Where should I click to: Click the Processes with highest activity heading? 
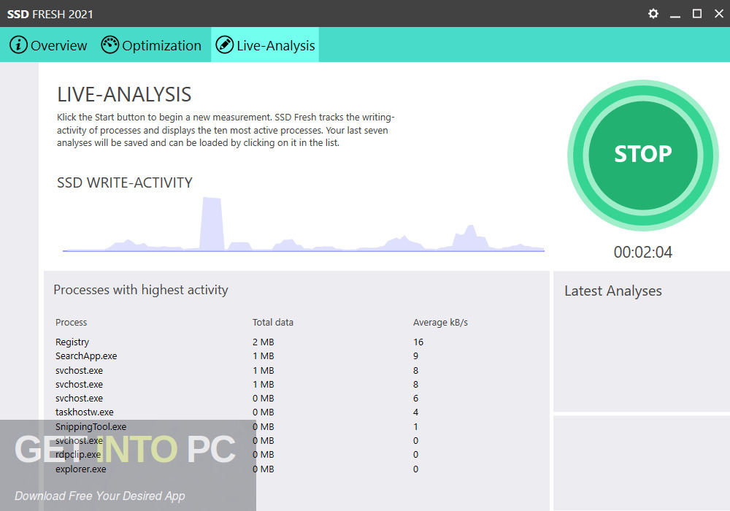[x=141, y=290]
